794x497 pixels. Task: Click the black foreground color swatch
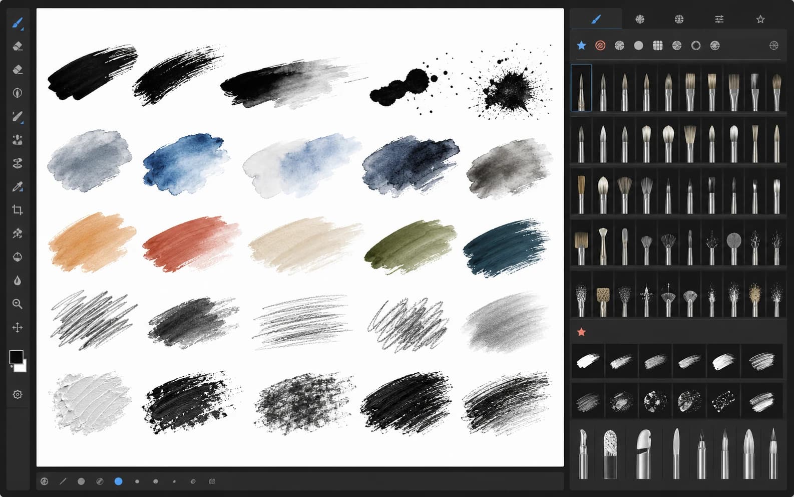pos(16,357)
